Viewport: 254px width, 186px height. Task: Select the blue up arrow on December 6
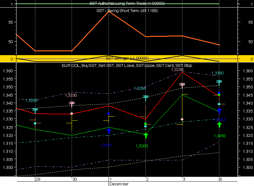tap(219, 111)
